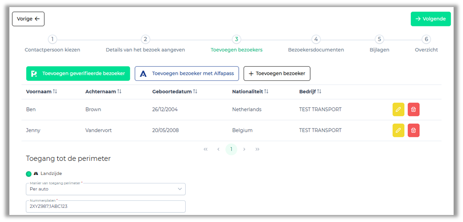Delete Jenny Vandervort using red trash icon

click(x=414, y=130)
